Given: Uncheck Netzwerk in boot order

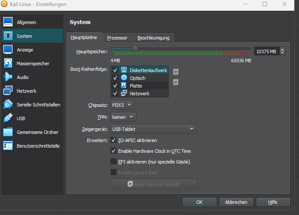Looking at the screenshot, I should coord(115,93).
